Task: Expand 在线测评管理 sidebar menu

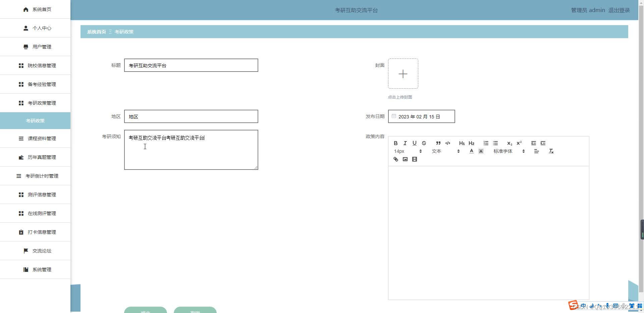Action: (35, 213)
